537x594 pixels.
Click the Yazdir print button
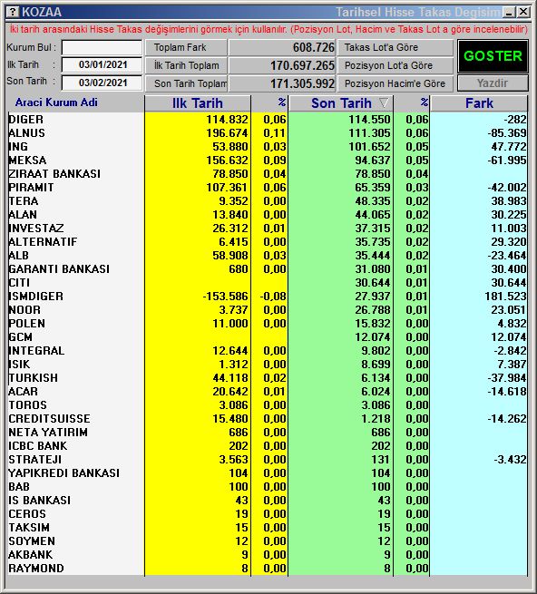pyautogui.click(x=493, y=83)
